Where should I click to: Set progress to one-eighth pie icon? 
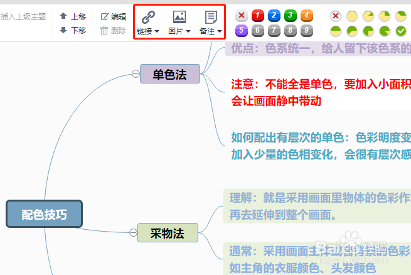[368, 16]
